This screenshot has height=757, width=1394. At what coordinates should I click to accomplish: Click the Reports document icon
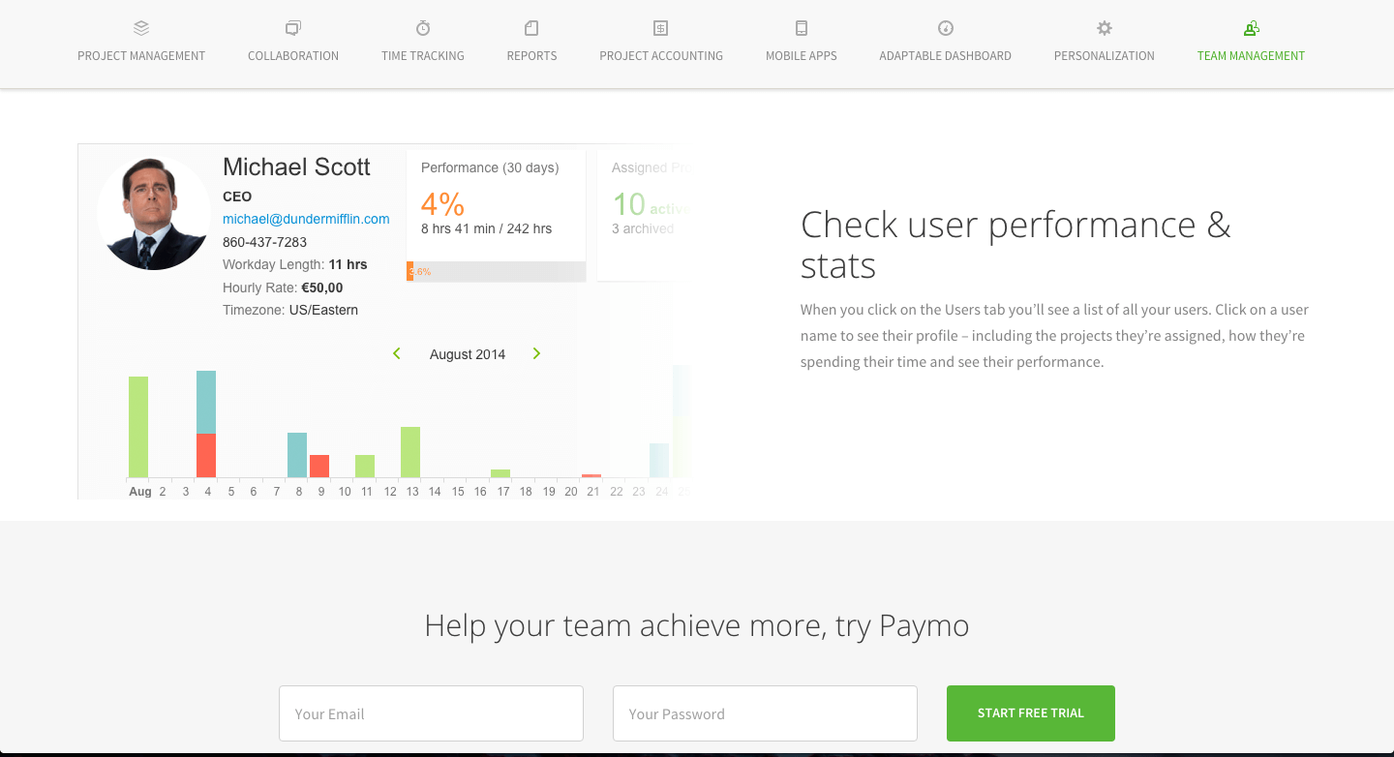(x=530, y=28)
